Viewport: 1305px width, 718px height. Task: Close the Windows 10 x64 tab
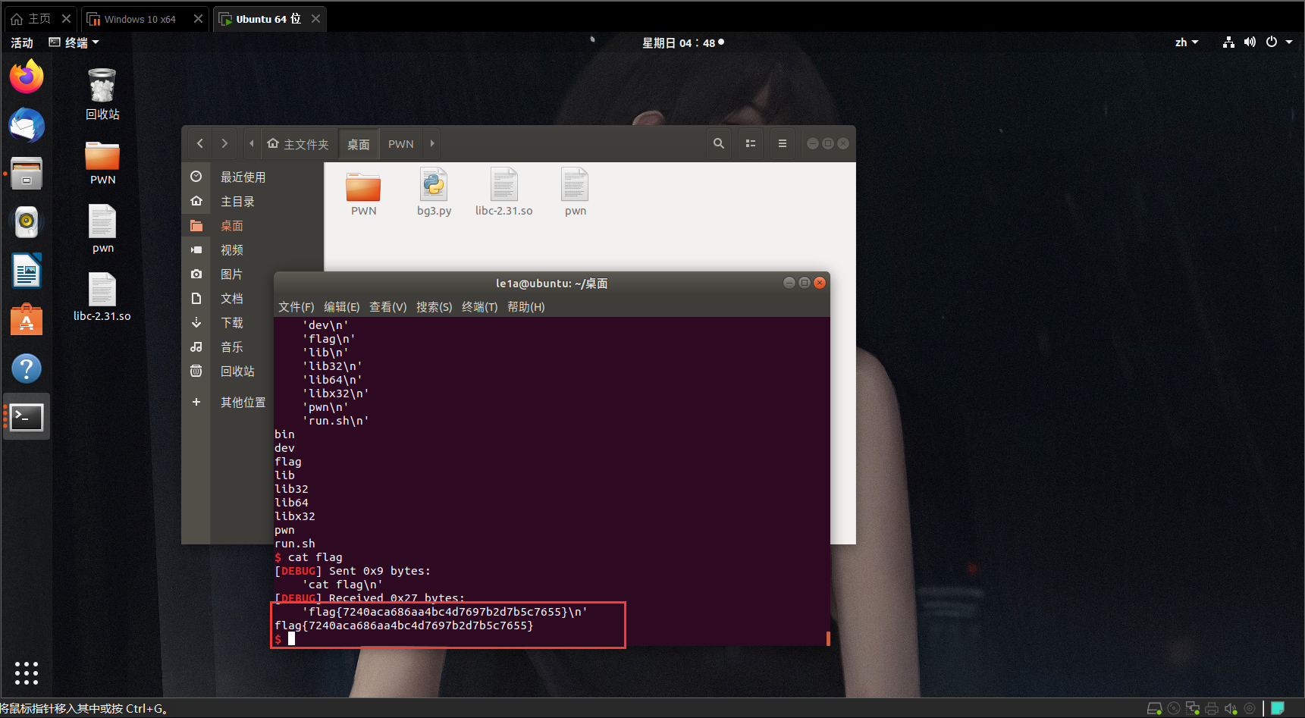pyautogui.click(x=199, y=19)
